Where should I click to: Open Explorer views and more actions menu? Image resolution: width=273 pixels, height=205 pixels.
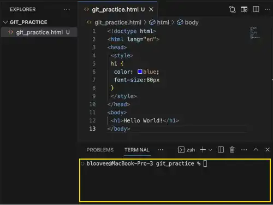point(67,9)
